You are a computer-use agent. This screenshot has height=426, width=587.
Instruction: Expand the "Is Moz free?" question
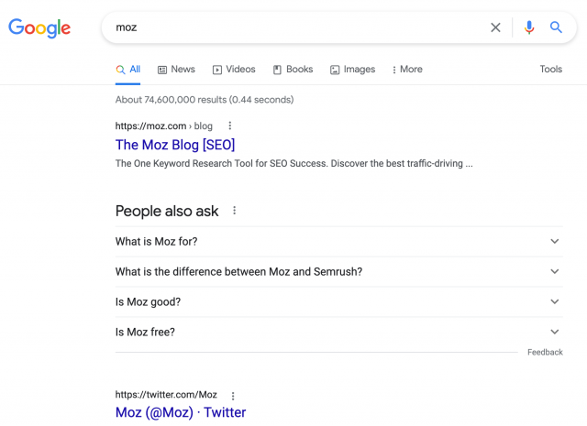click(338, 333)
